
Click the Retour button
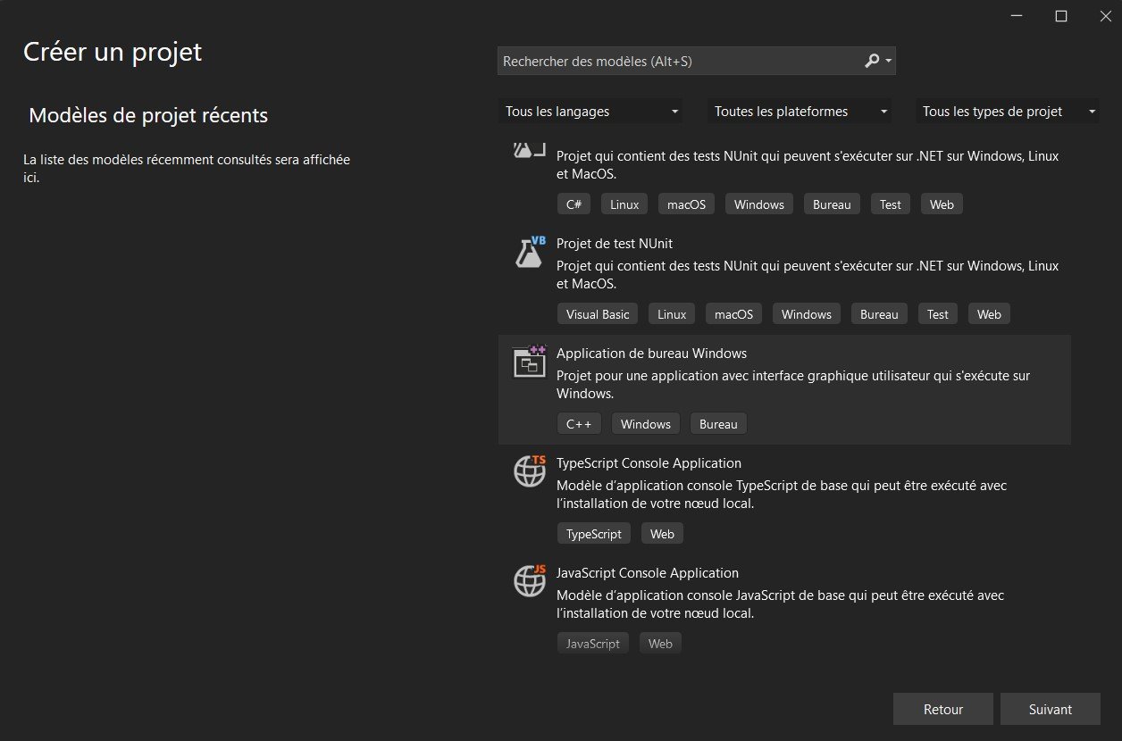[943, 709]
